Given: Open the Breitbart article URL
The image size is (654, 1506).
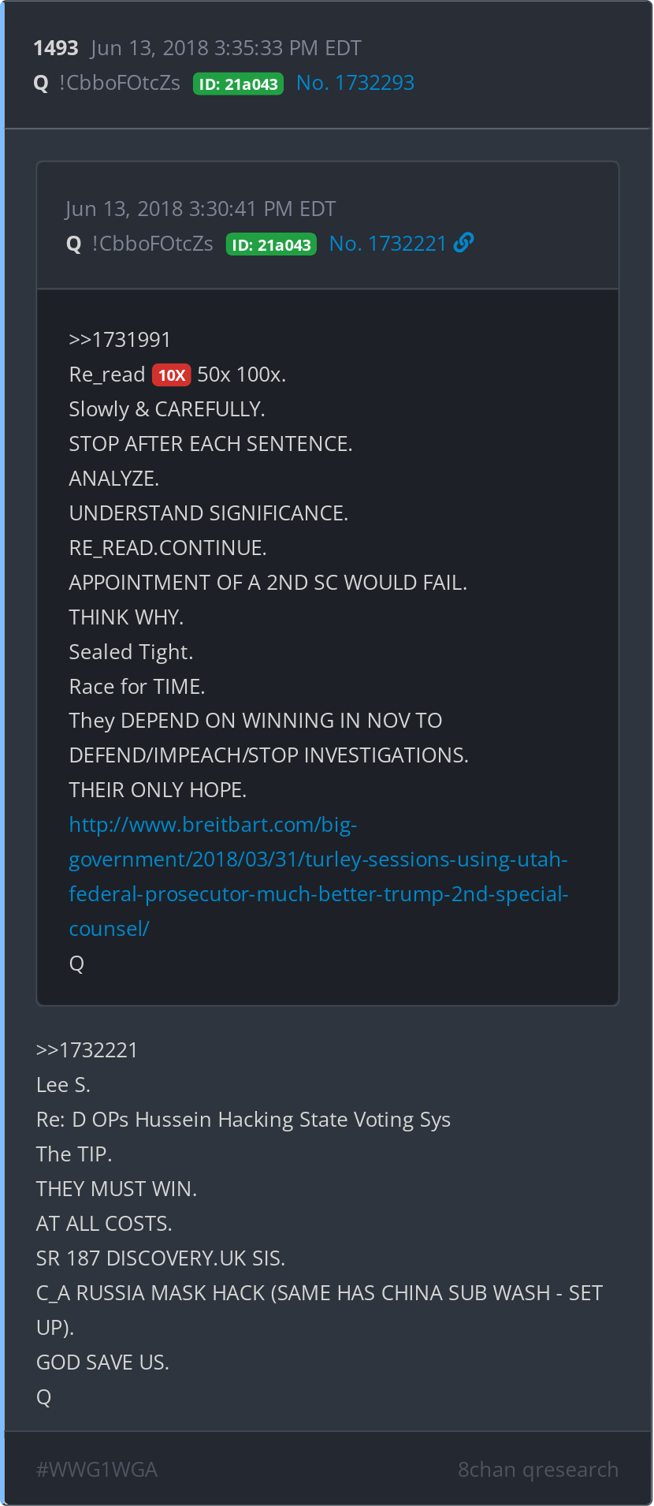Looking at the screenshot, I should pos(318,876).
